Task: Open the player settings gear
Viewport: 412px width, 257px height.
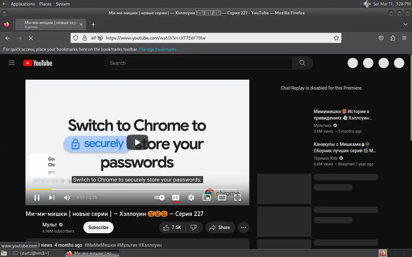Action: 191,198
